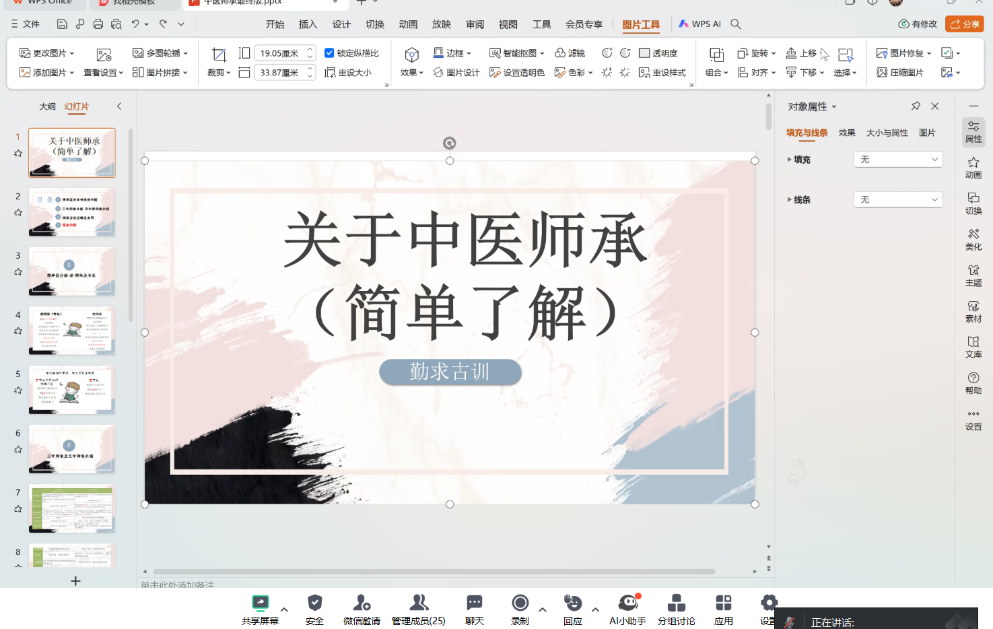Open the 动画 animation side panel icon
Screen dimensions: 993x629
tap(973, 168)
